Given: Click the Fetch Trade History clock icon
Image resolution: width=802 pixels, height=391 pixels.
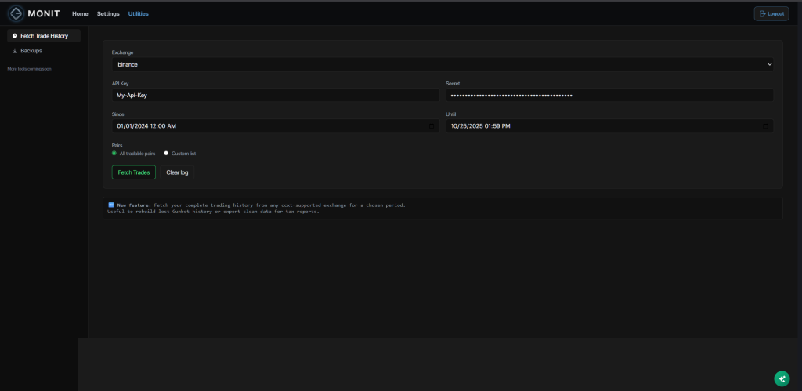Looking at the screenshot, I should click(15, 36).
